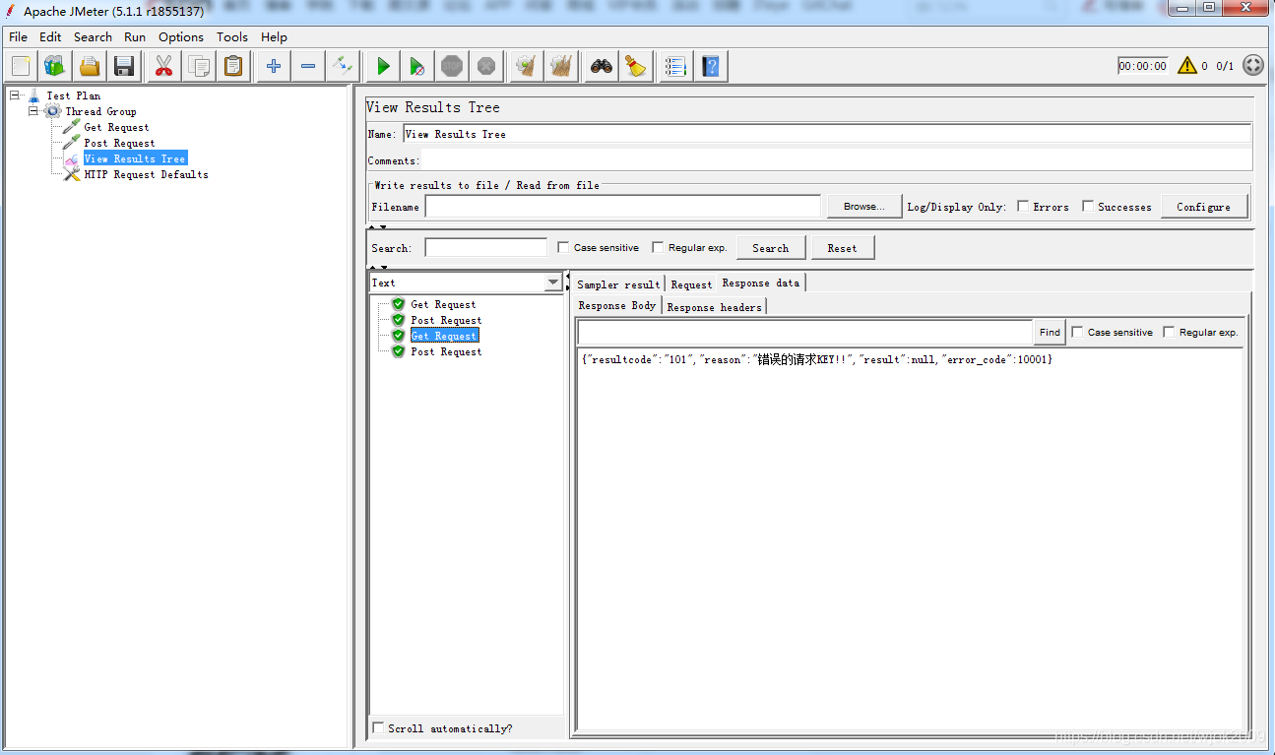Toggle Regular exp. next to Find
This screenshot has height=755, width=1275.
pyautogui.click(x=1170, y=332)
